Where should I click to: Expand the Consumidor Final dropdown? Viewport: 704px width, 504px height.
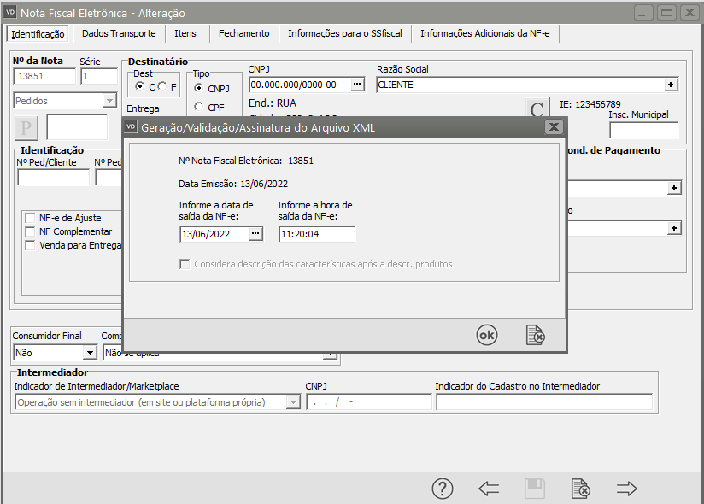90,352
